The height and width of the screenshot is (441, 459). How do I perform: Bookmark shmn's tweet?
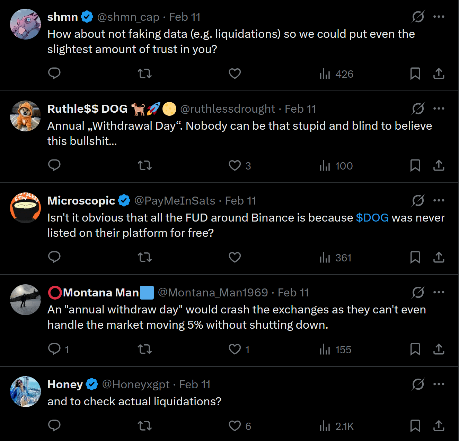point(415,73)
